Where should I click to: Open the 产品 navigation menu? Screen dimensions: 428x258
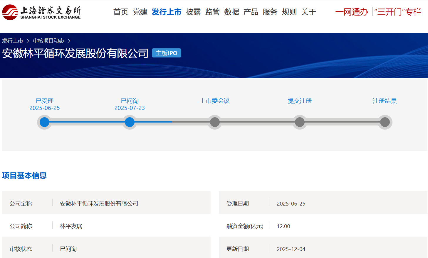click(x=251, y=12)
